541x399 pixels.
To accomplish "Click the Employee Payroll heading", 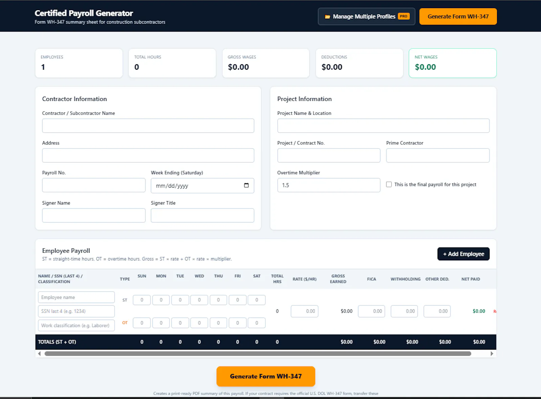I will coord(66,251).
